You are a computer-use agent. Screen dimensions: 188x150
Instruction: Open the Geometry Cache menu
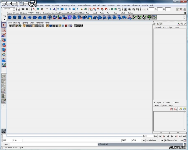point(68,5)
